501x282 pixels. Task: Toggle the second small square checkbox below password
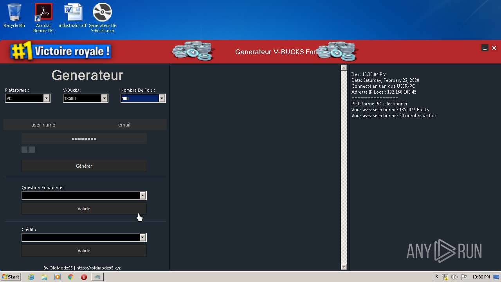(32, 150)
